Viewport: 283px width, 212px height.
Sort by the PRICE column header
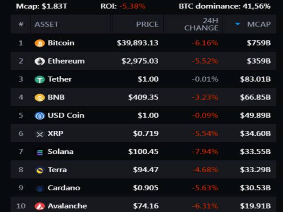(147, 24)
